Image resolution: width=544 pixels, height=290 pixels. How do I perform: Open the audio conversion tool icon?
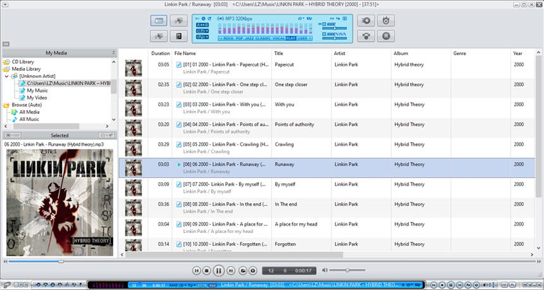366,36
